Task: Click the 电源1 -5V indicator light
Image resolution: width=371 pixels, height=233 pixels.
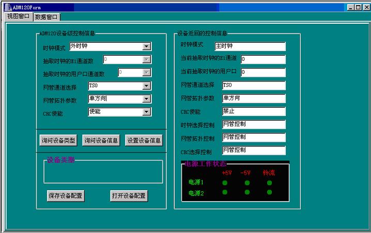Action: pos(247,182)
